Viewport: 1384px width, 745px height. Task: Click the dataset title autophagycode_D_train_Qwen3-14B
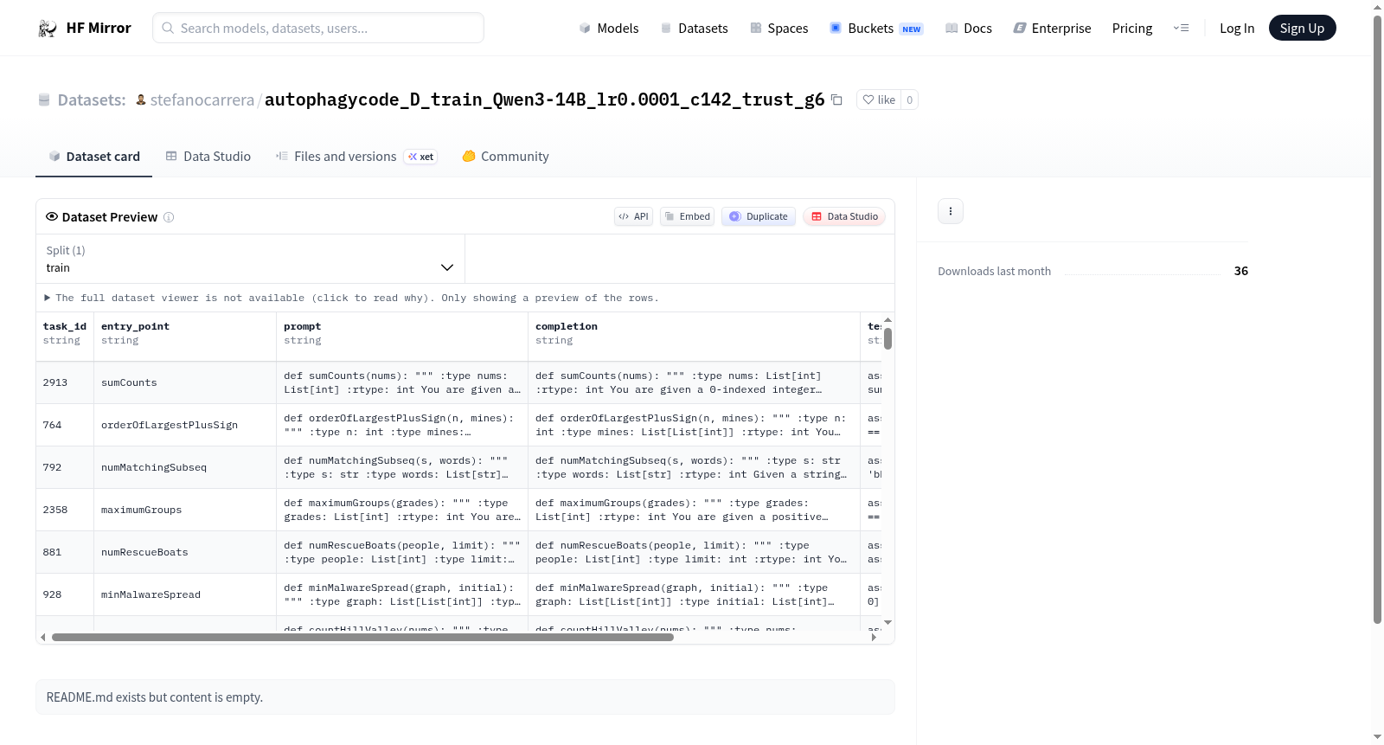pyautogui.click(x=544, y=100)
